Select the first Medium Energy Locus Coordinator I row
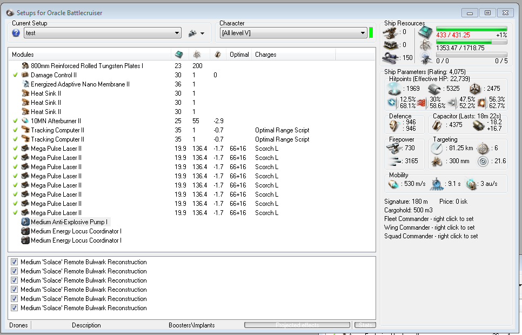The width and height of the screenshot is (522, 335). [191, 231]
